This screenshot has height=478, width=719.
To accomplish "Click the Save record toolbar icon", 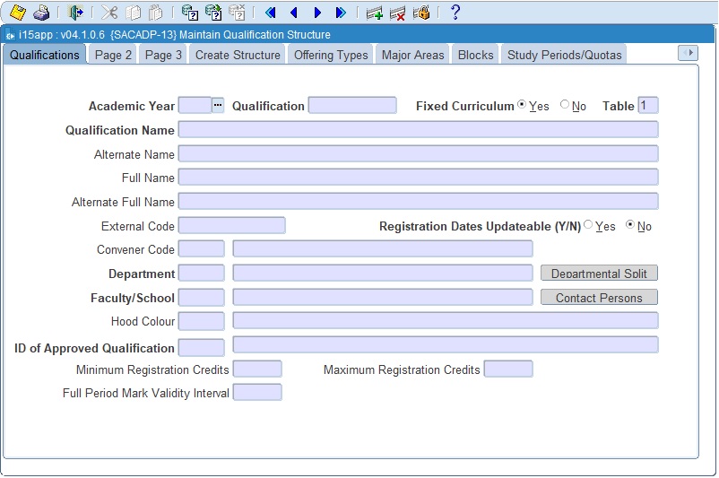I will click(17, 13).
